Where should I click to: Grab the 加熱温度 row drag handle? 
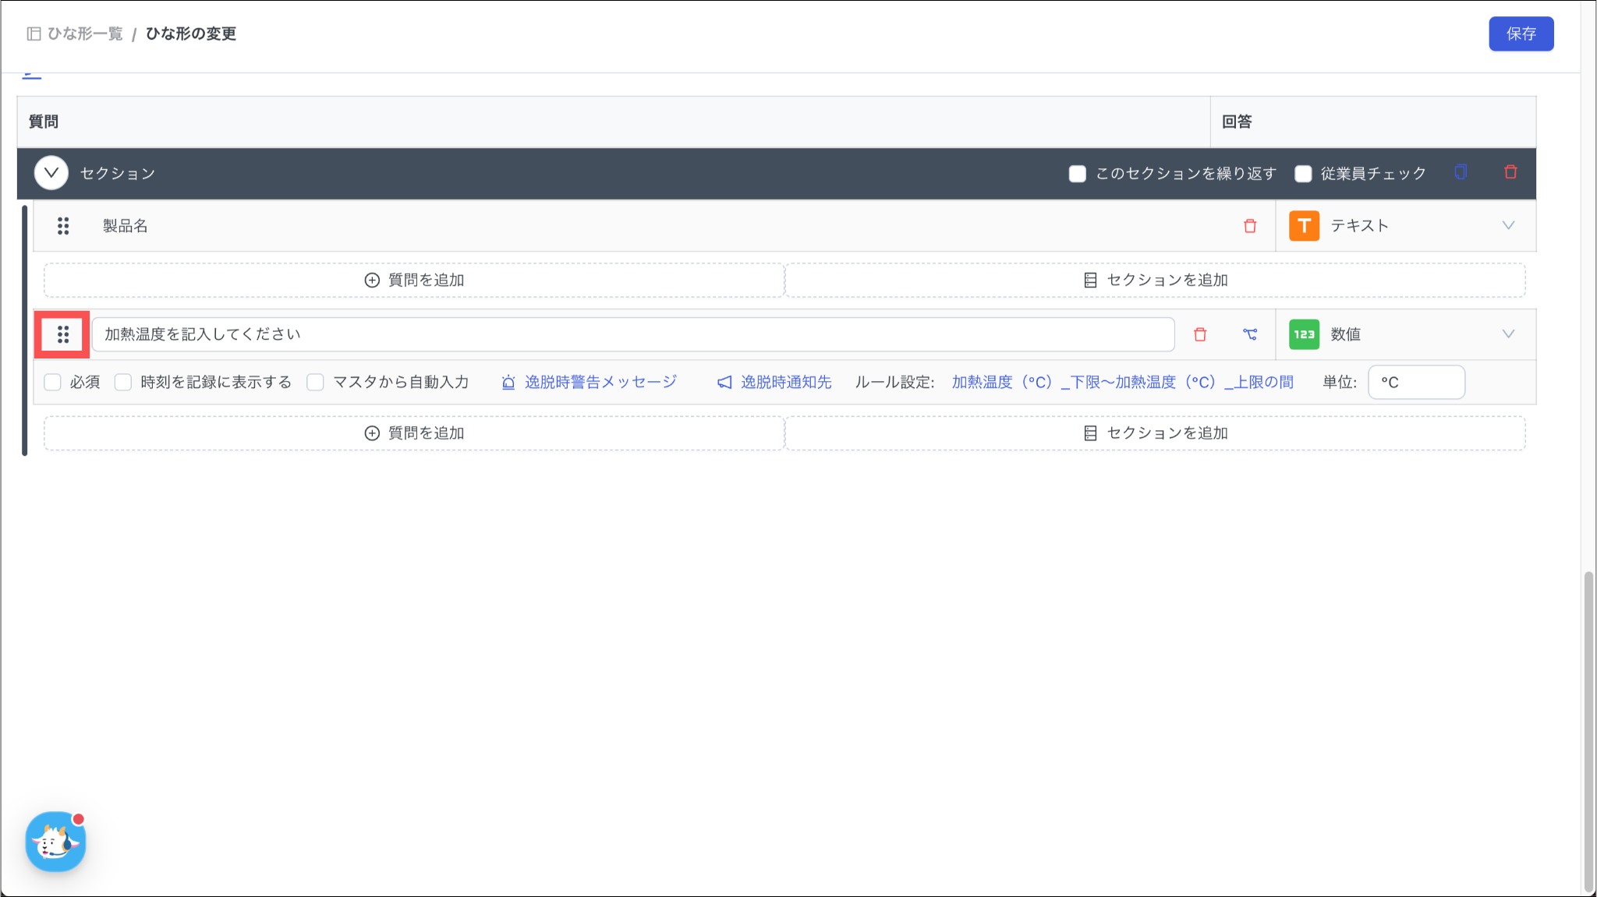click(63, 334)
